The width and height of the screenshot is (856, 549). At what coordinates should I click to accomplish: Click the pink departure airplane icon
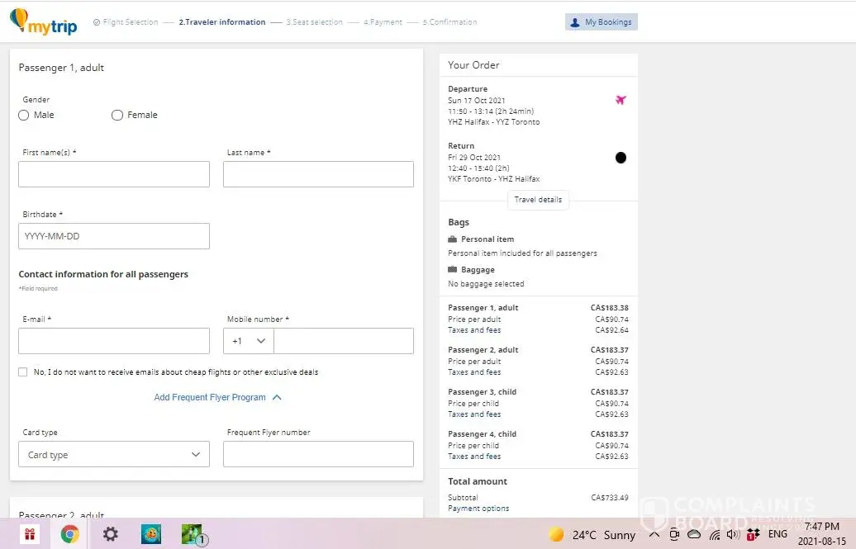click(621, 100)
